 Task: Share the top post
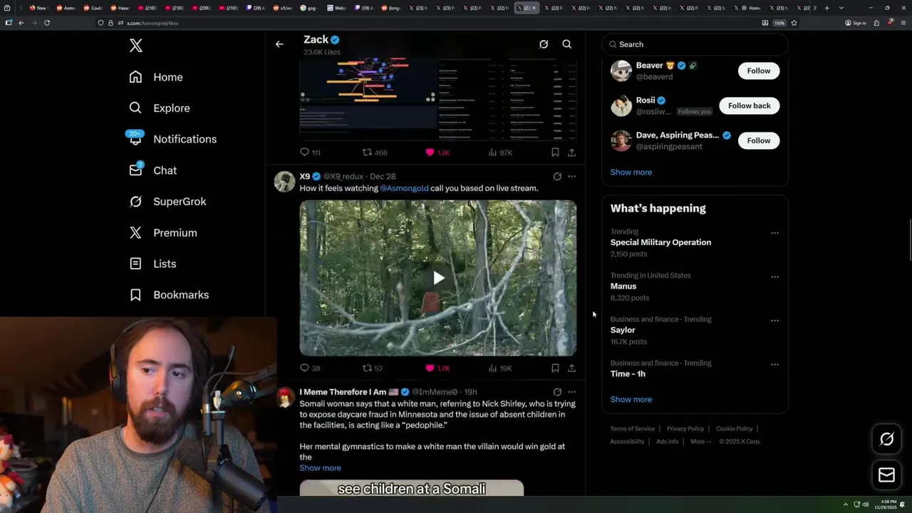coord(571,152)
